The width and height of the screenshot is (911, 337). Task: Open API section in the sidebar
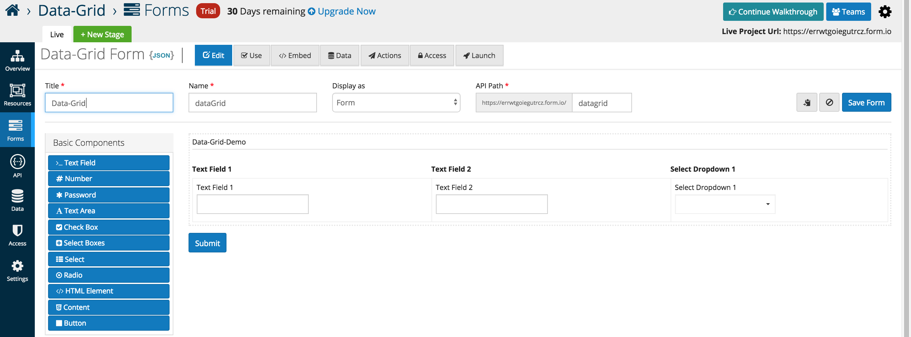(x=17, y=166)
